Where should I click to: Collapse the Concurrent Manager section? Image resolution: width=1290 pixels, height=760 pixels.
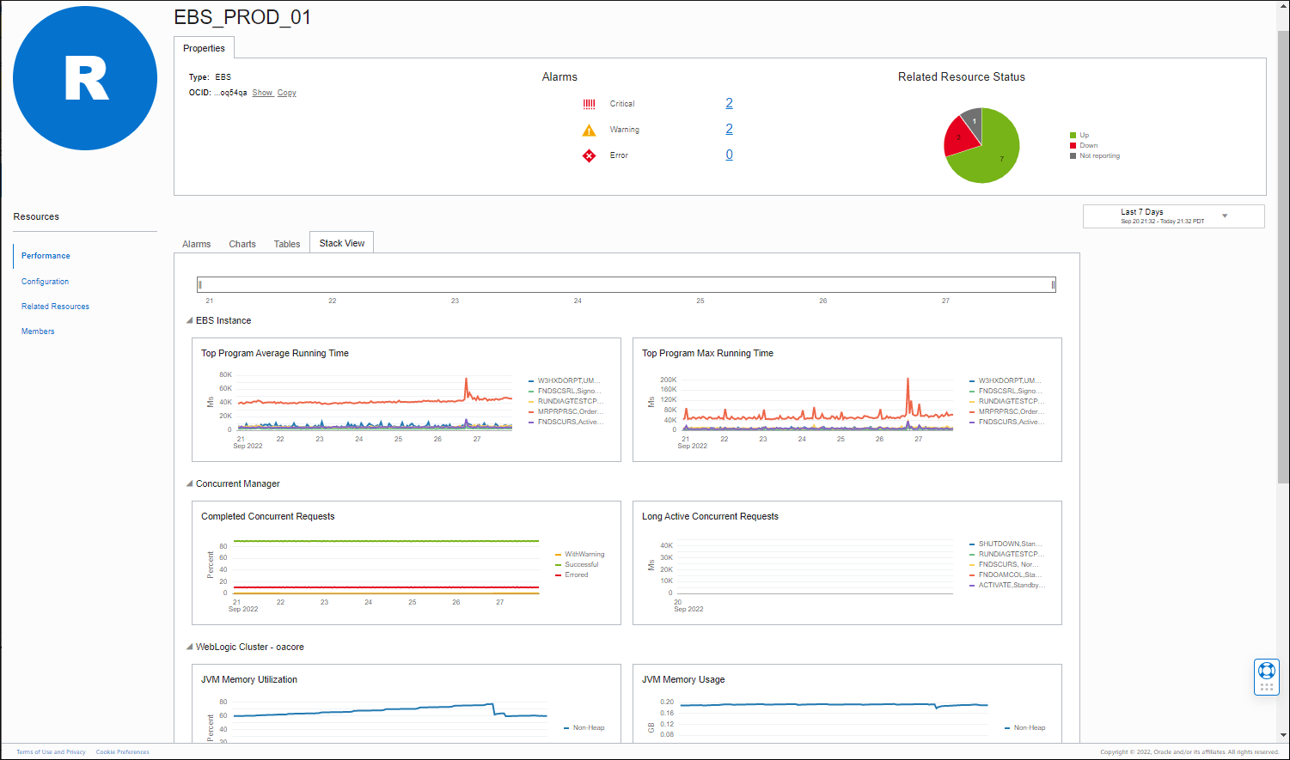point(189,483)
